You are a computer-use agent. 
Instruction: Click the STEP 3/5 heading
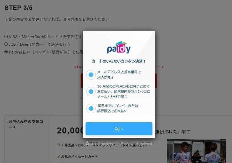coord(19,8)
